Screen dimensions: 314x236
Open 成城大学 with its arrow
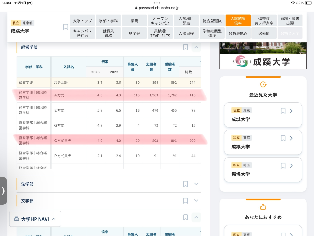(x=291, y=111)
